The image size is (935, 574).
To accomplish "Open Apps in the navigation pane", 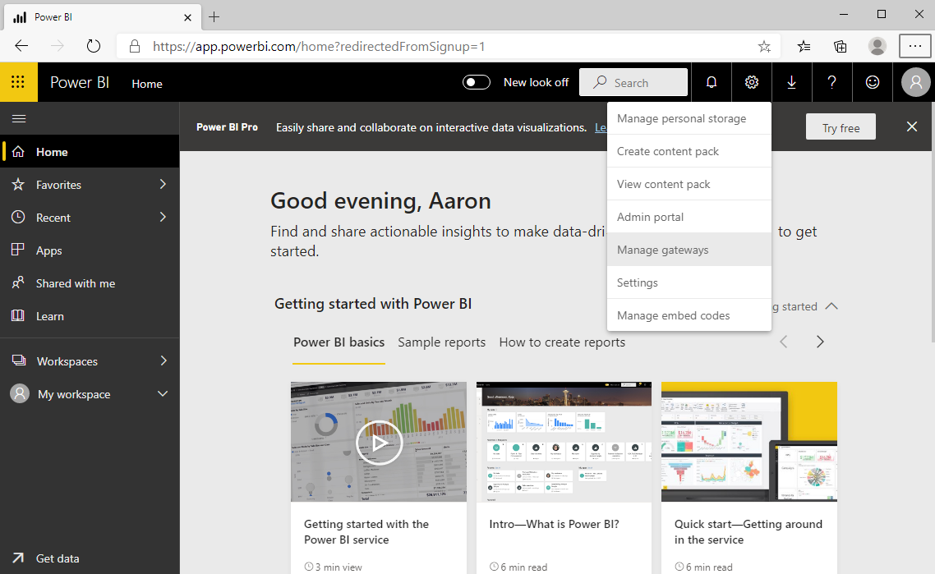I will tap(90, 250).
